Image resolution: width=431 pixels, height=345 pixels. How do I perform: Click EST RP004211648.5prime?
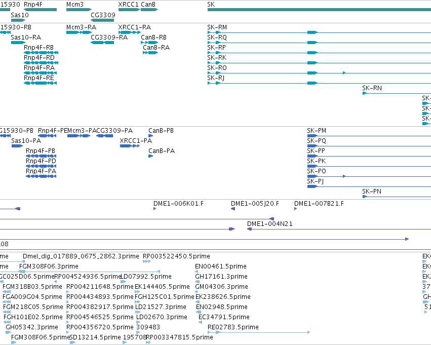pos(68,292)
